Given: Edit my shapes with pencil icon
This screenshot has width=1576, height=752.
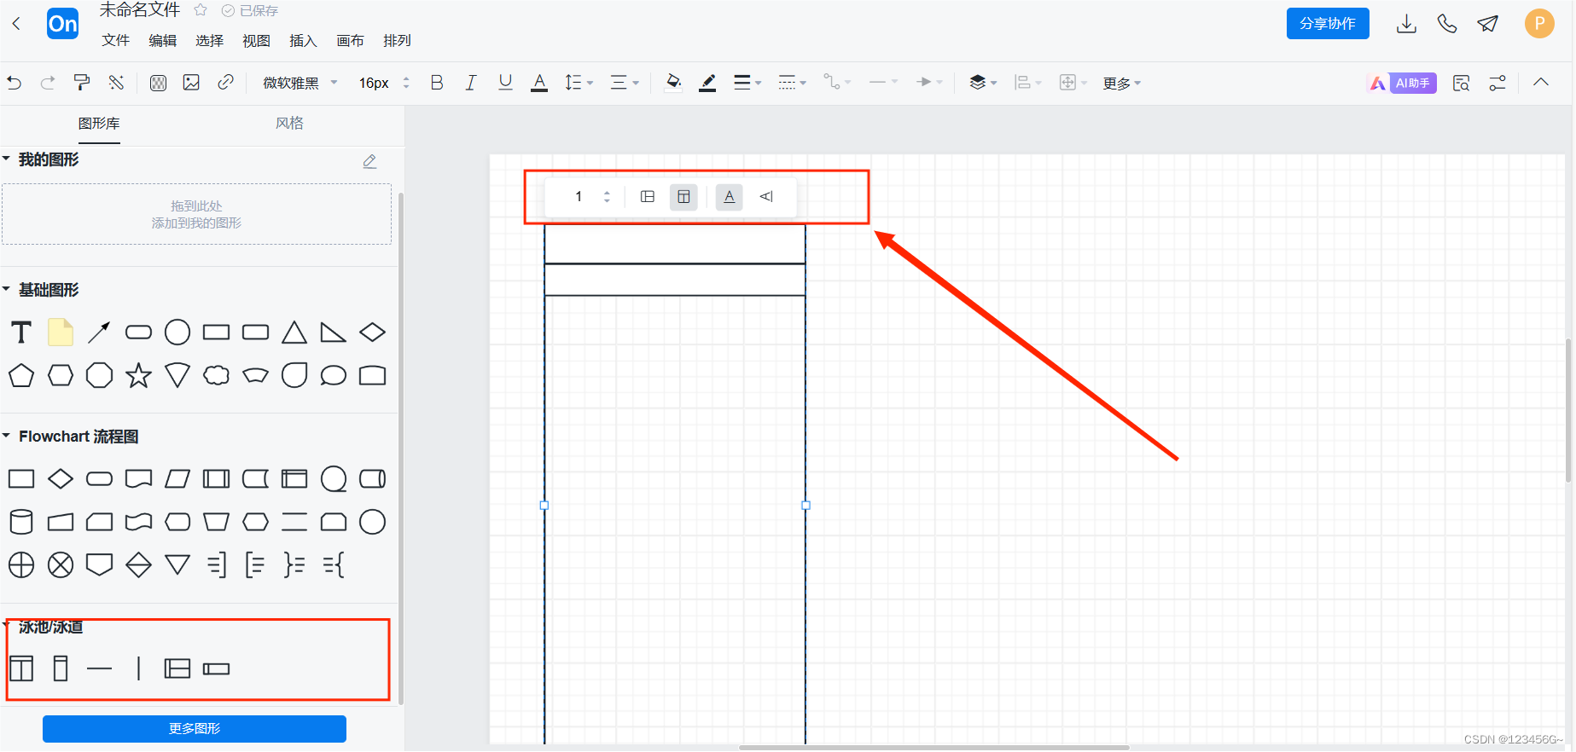Looking at the screenshot, I should pyautogui.click(x=369, y=161).
